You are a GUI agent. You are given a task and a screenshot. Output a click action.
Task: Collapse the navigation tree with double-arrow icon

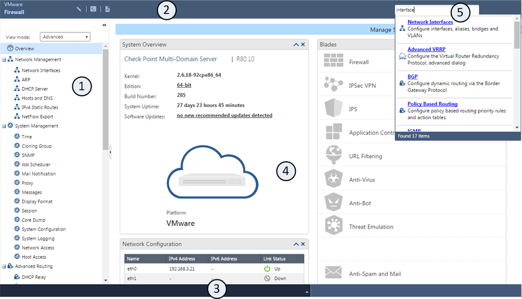104,25
